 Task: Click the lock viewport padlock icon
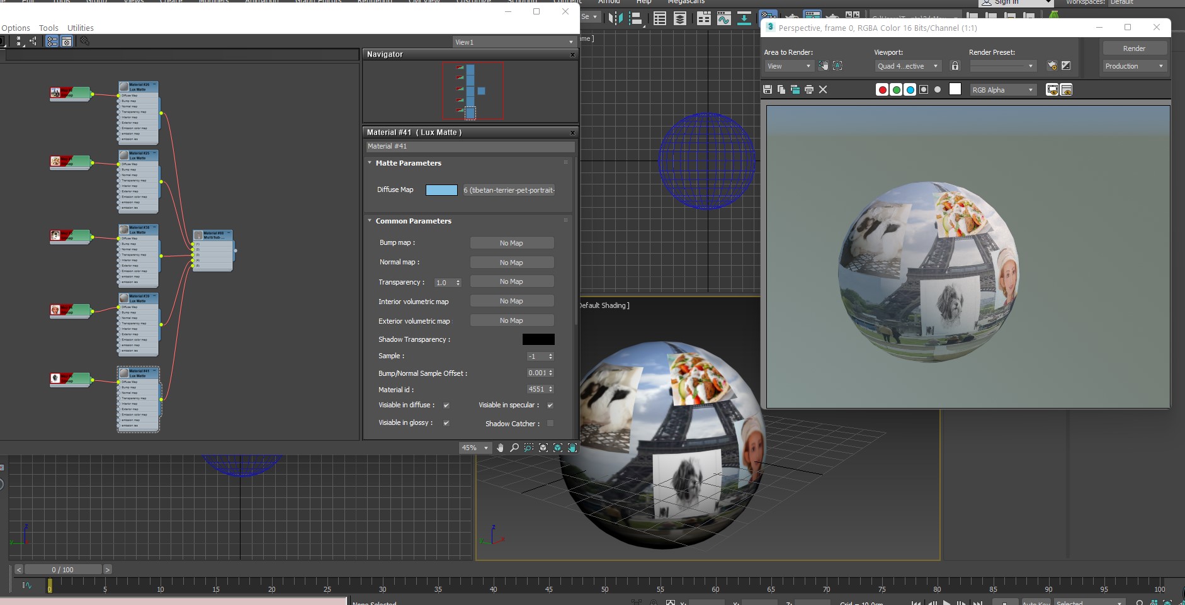pos(955,66)
